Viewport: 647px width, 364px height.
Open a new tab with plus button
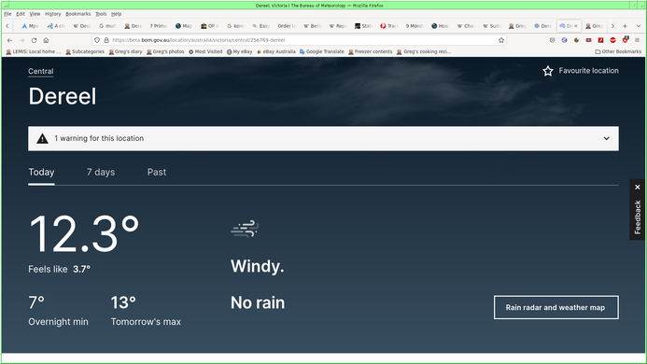tap(626, 26)
